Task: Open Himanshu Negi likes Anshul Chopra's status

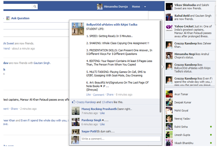Action: (190, 56)
